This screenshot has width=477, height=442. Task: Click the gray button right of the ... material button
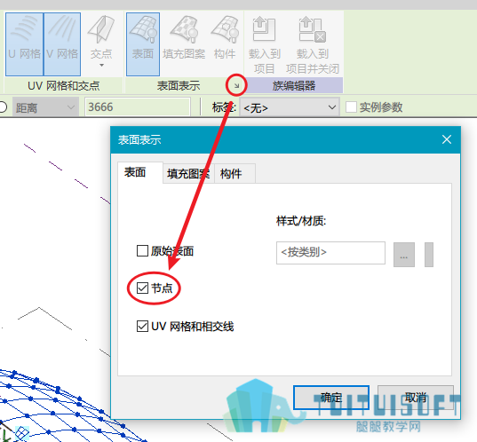(x=429, y=255)
